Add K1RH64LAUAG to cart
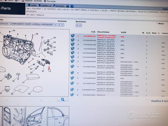 point(73,44)
